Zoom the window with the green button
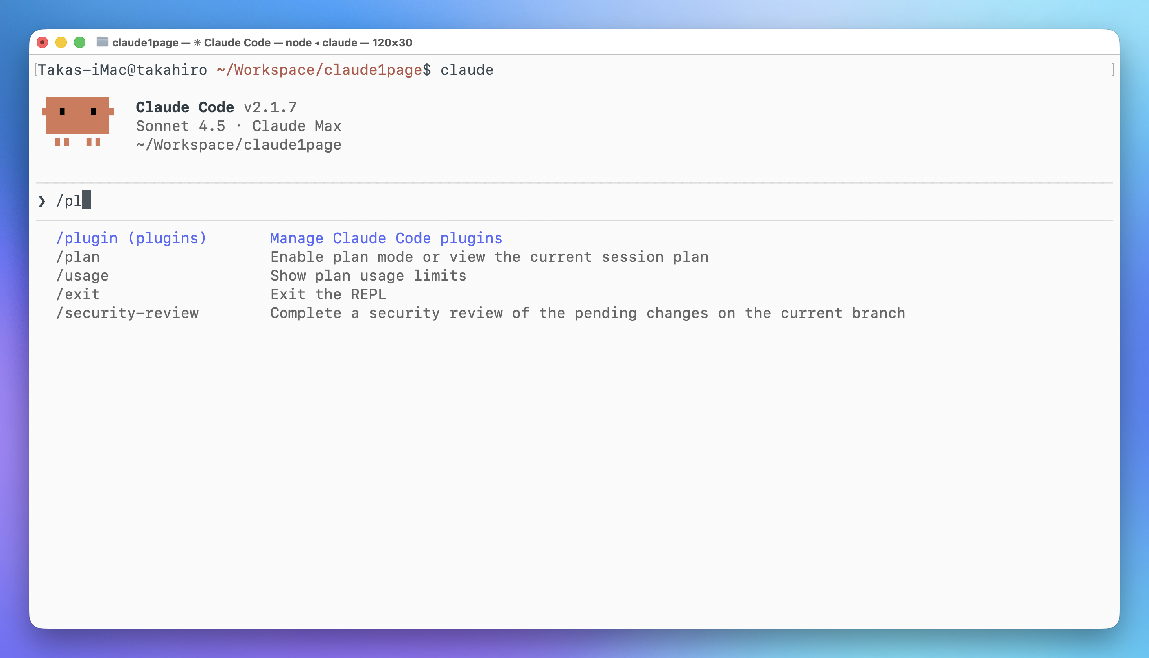This screenshot has height=658, width=1149. tap(80, 42)
